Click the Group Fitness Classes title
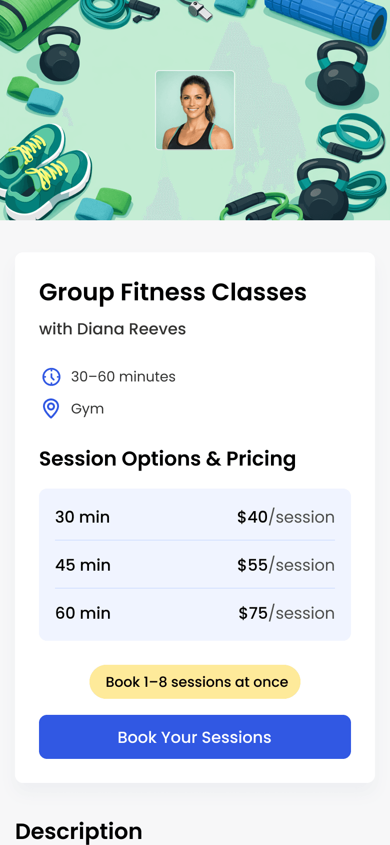The width and height of the screenshot is (390, 845). (x=172, y=292)
